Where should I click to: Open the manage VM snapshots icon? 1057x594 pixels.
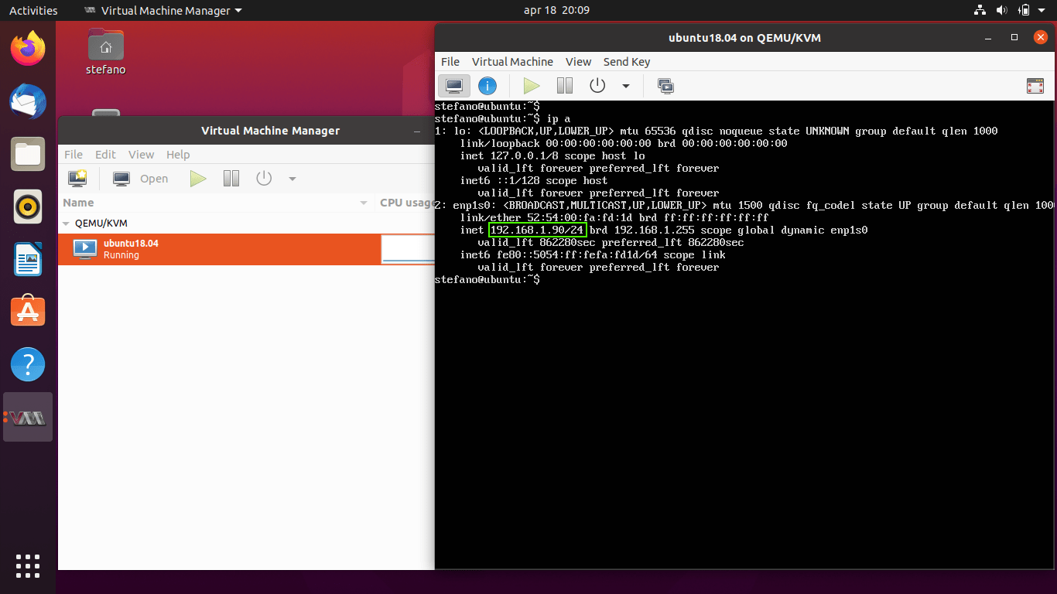click(x=665, y=86)
